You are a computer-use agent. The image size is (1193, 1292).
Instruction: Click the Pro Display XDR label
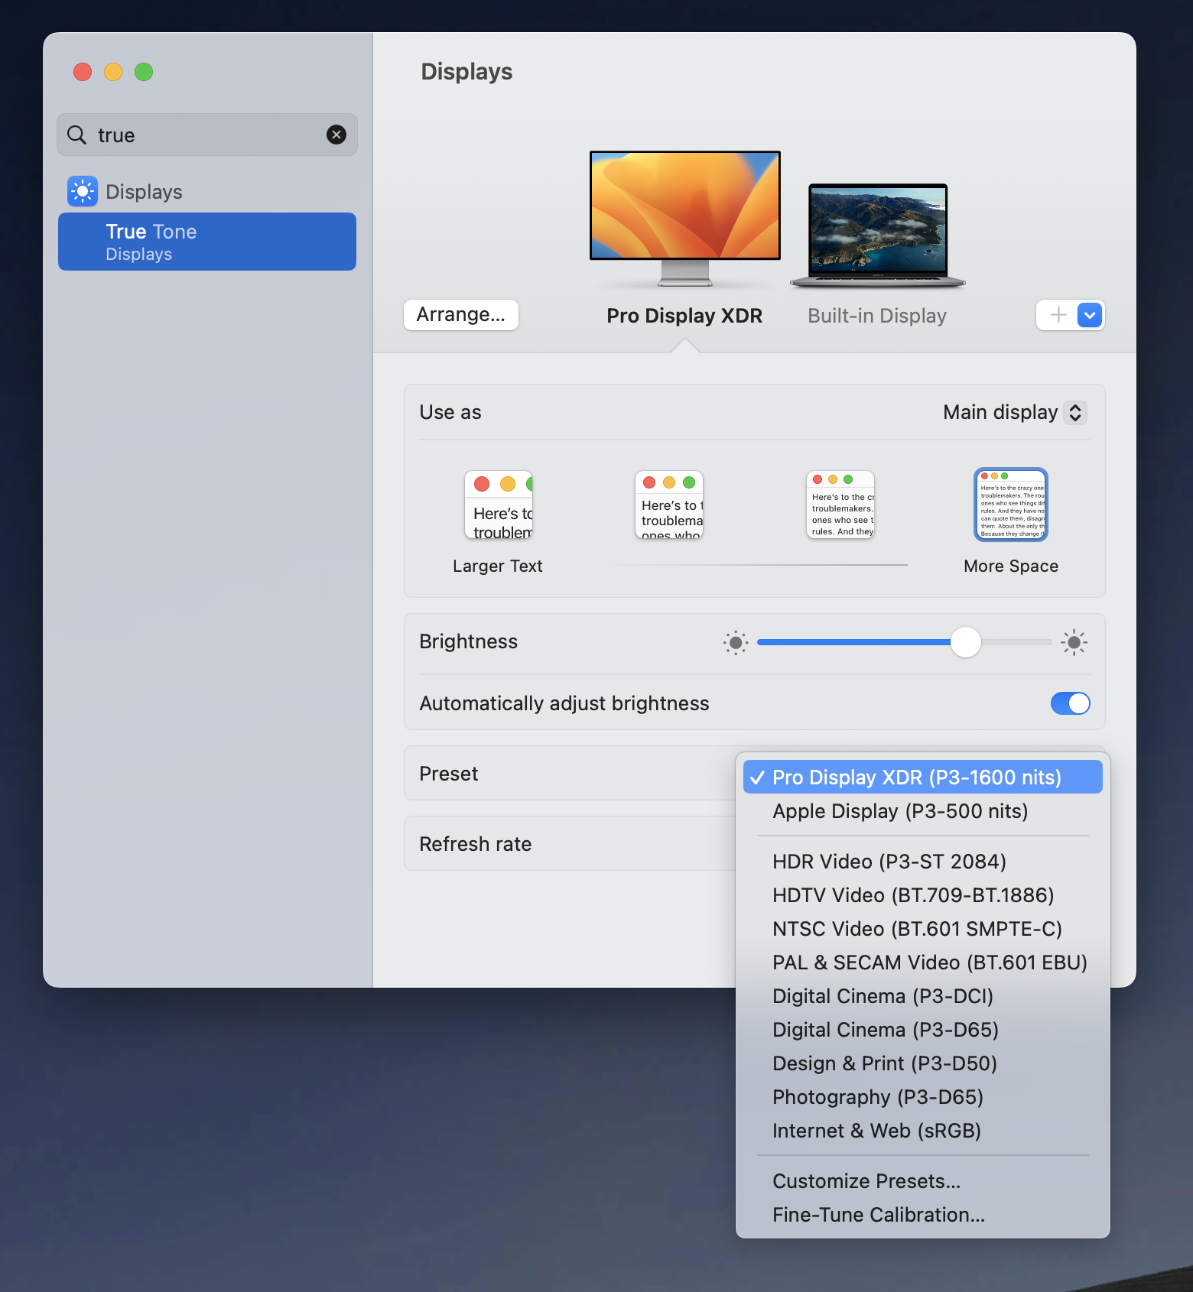pos(684,316)
